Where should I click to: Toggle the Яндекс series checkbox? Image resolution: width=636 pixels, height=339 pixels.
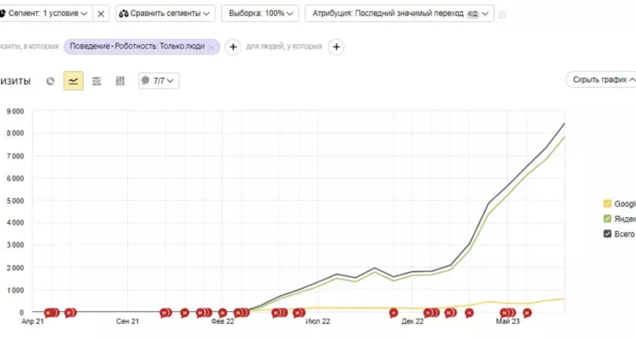607,219
